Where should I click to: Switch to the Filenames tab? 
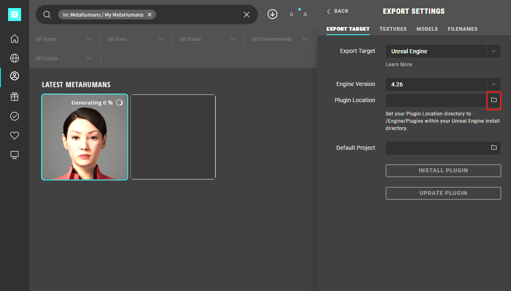[462, 29]
